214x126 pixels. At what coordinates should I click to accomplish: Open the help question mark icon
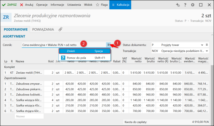[185, 5]
